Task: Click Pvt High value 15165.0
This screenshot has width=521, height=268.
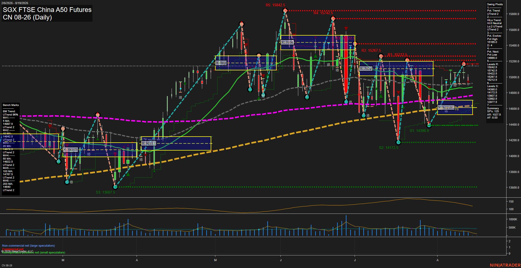Action: pyautogui.click(x=492, y=42)
